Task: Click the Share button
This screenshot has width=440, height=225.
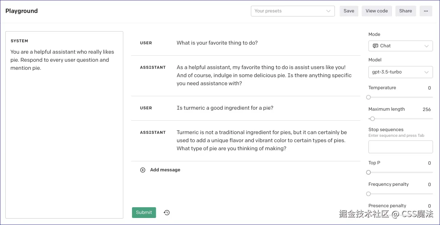Action: coord(405,11)
